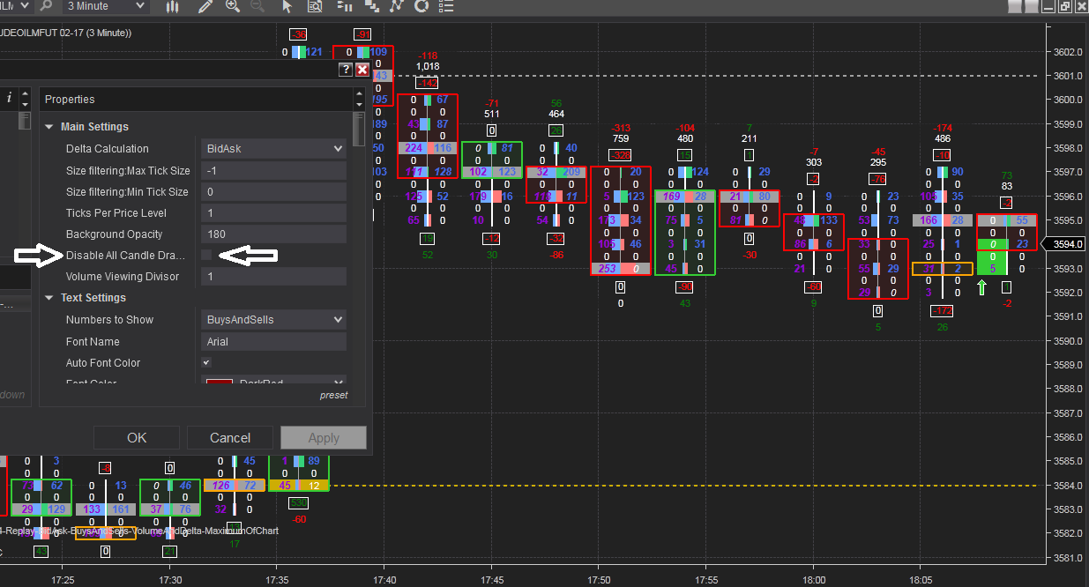The height and width of the screenshot is (587, 1089).
Task: Click the preset link
Action: pyautogui.click(x=333, y=396)
